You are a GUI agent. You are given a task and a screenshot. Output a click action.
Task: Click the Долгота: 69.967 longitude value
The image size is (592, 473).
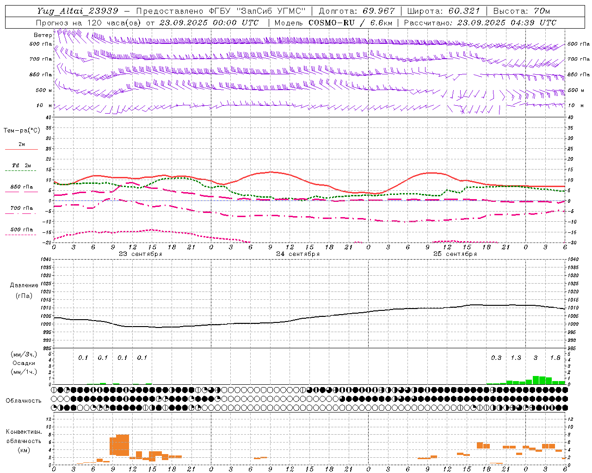[357, 11]
